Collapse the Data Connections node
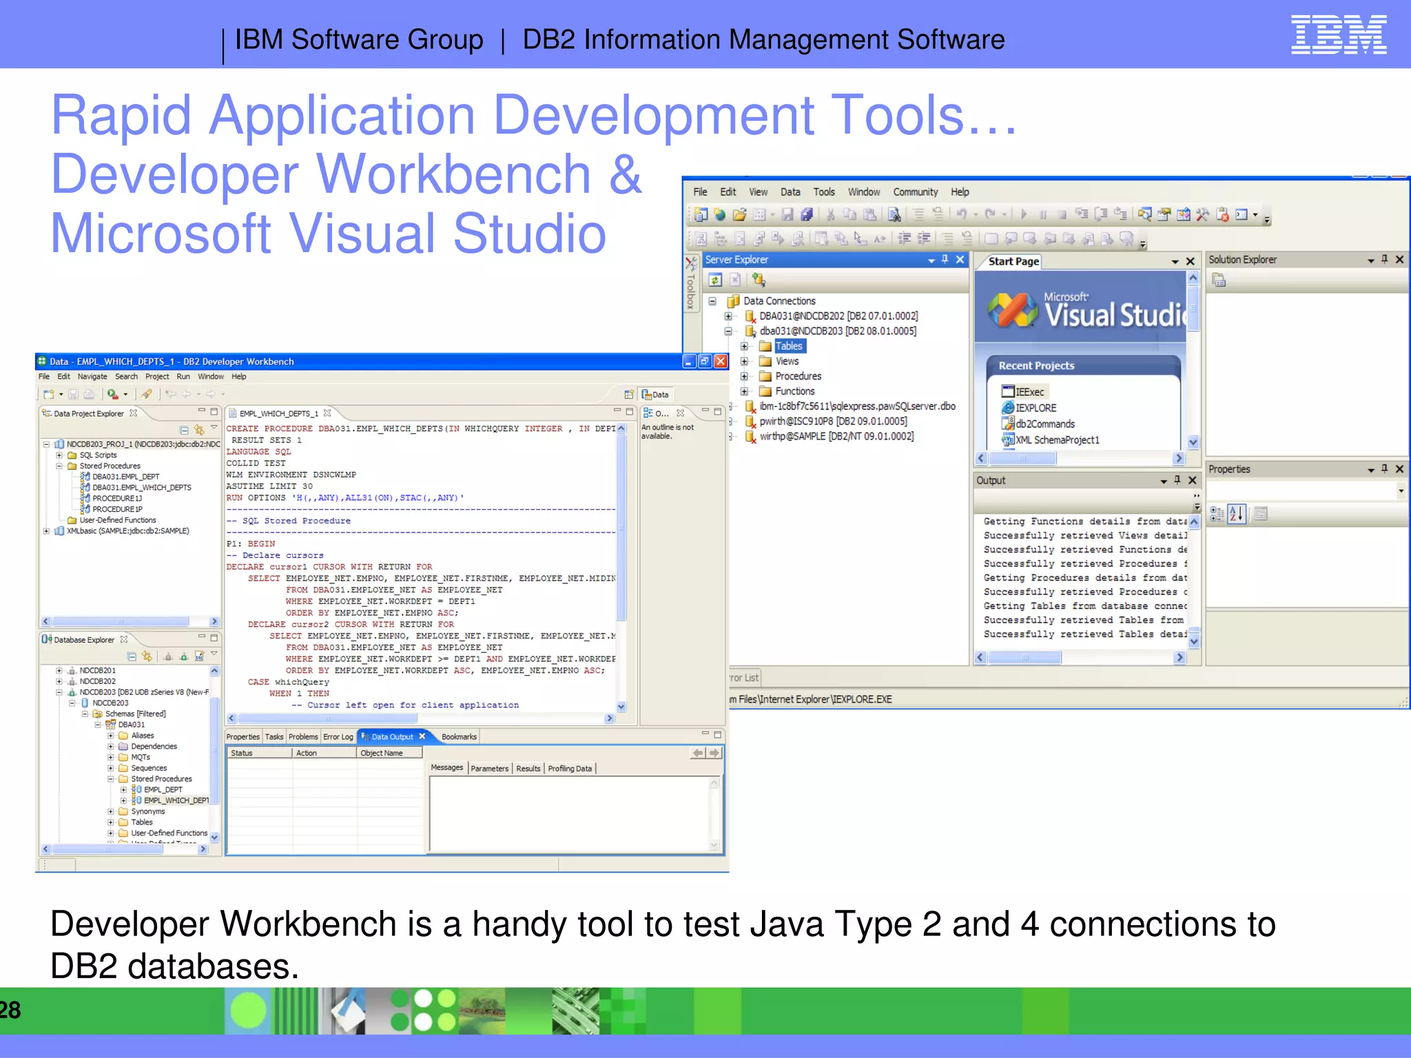This screenshot has width=1411, height=1058. [x=712, y=301]
